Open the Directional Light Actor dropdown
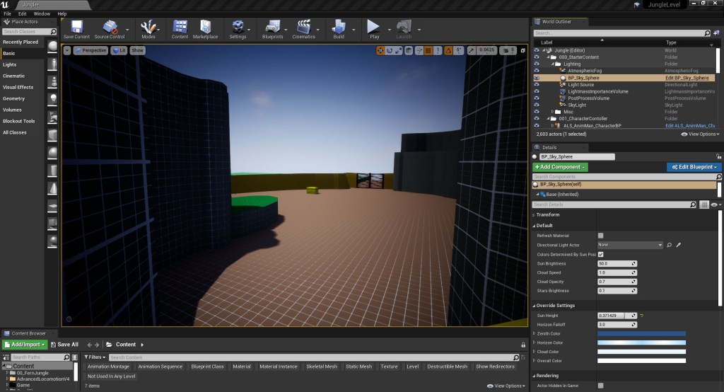 630,245
